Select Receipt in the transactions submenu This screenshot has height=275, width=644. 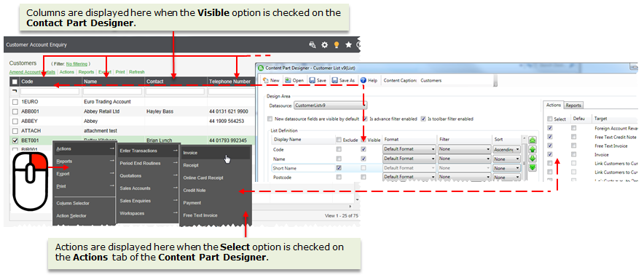pos(215,165)
